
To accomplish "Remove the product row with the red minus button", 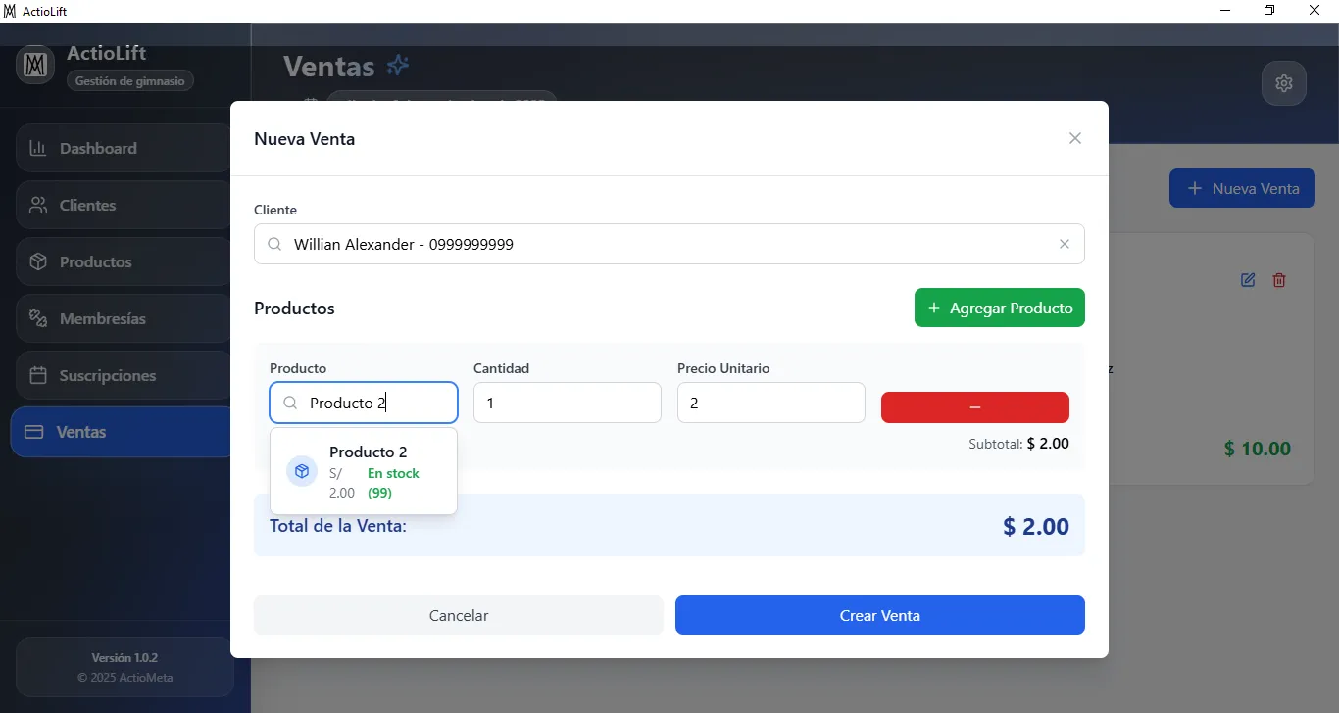I will (x=974, y=406).
